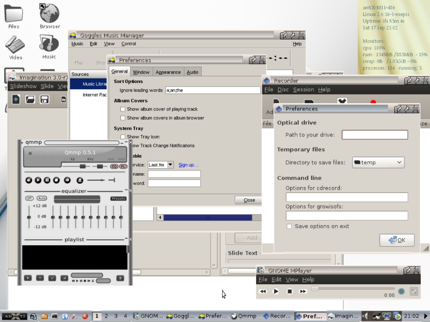Click the Options for cdrecord field
Viewport: 430px width, 322px height.
[347, 197]
